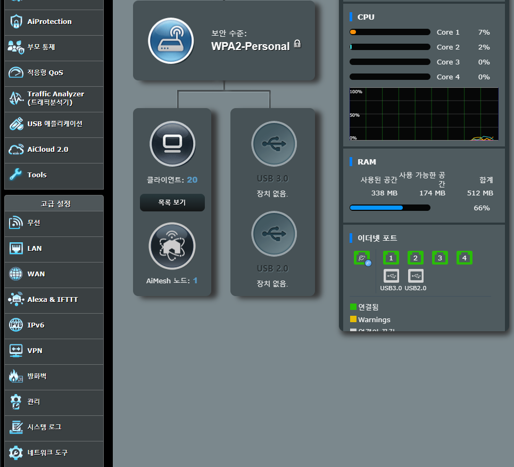Click the Warnings legend entry

370,319
